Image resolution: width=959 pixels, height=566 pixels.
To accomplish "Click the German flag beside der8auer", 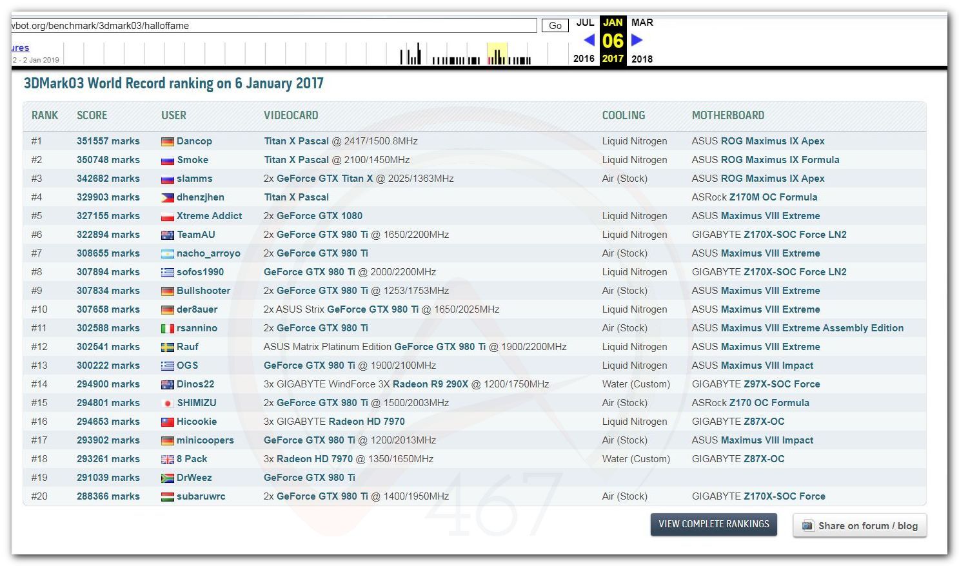I will pos(167,310).
